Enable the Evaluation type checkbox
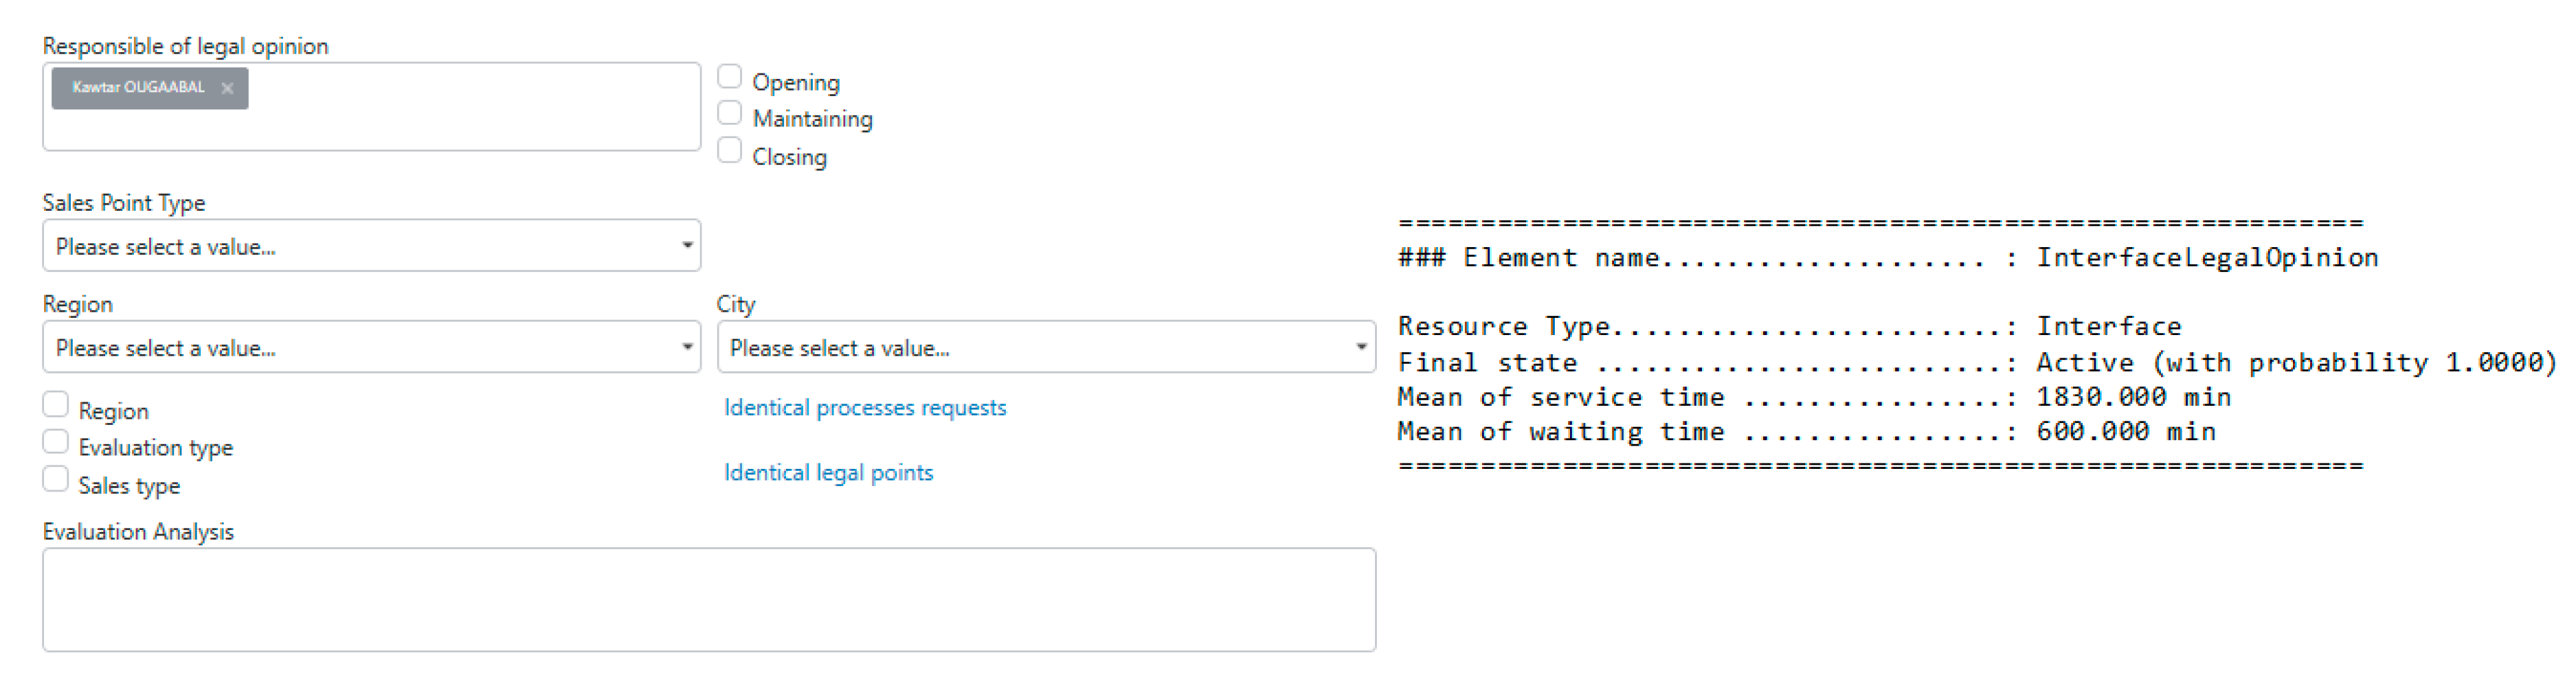The image size is (2576, 692). [x=56, y=442]
